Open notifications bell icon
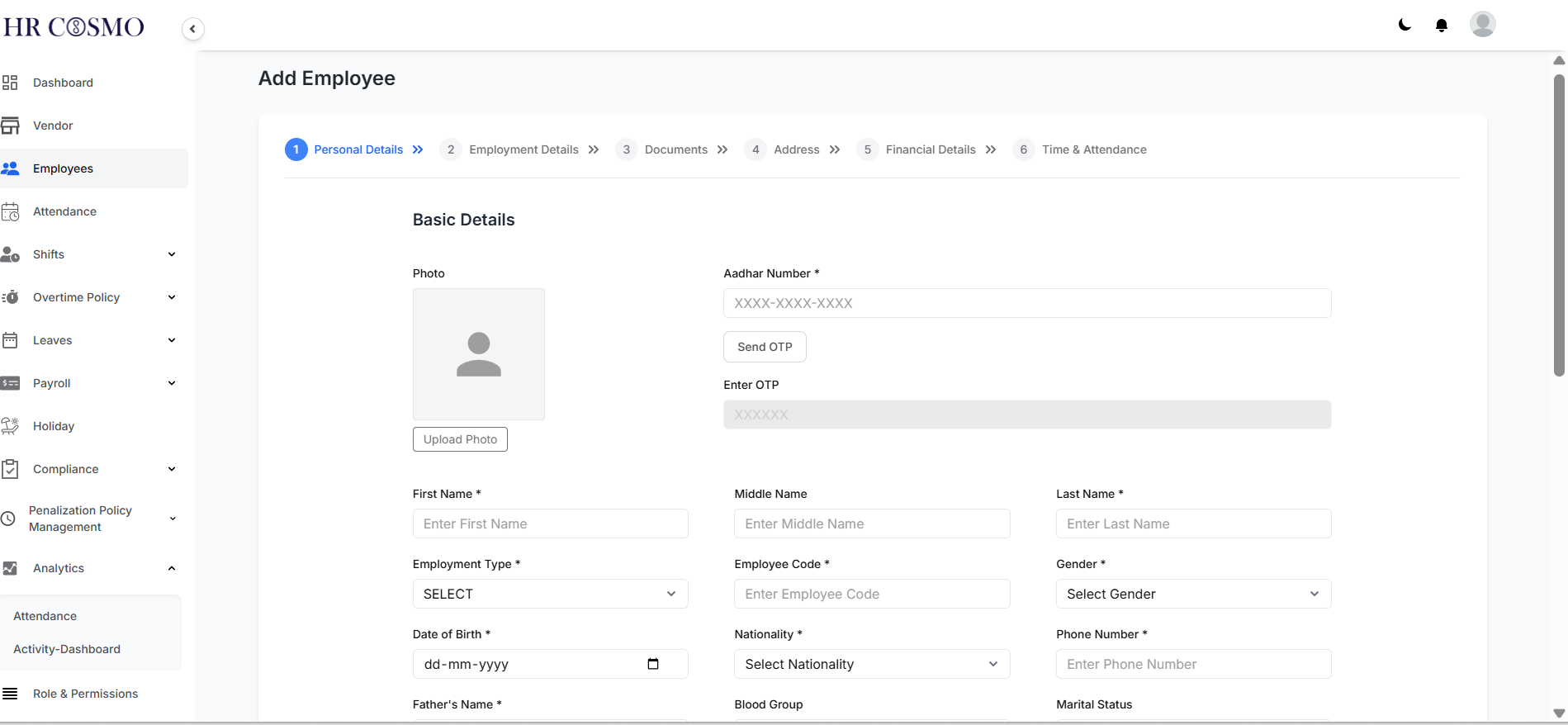Image resolution: width=1568 pixels, height=725 pixels. tap(1442, 25)
